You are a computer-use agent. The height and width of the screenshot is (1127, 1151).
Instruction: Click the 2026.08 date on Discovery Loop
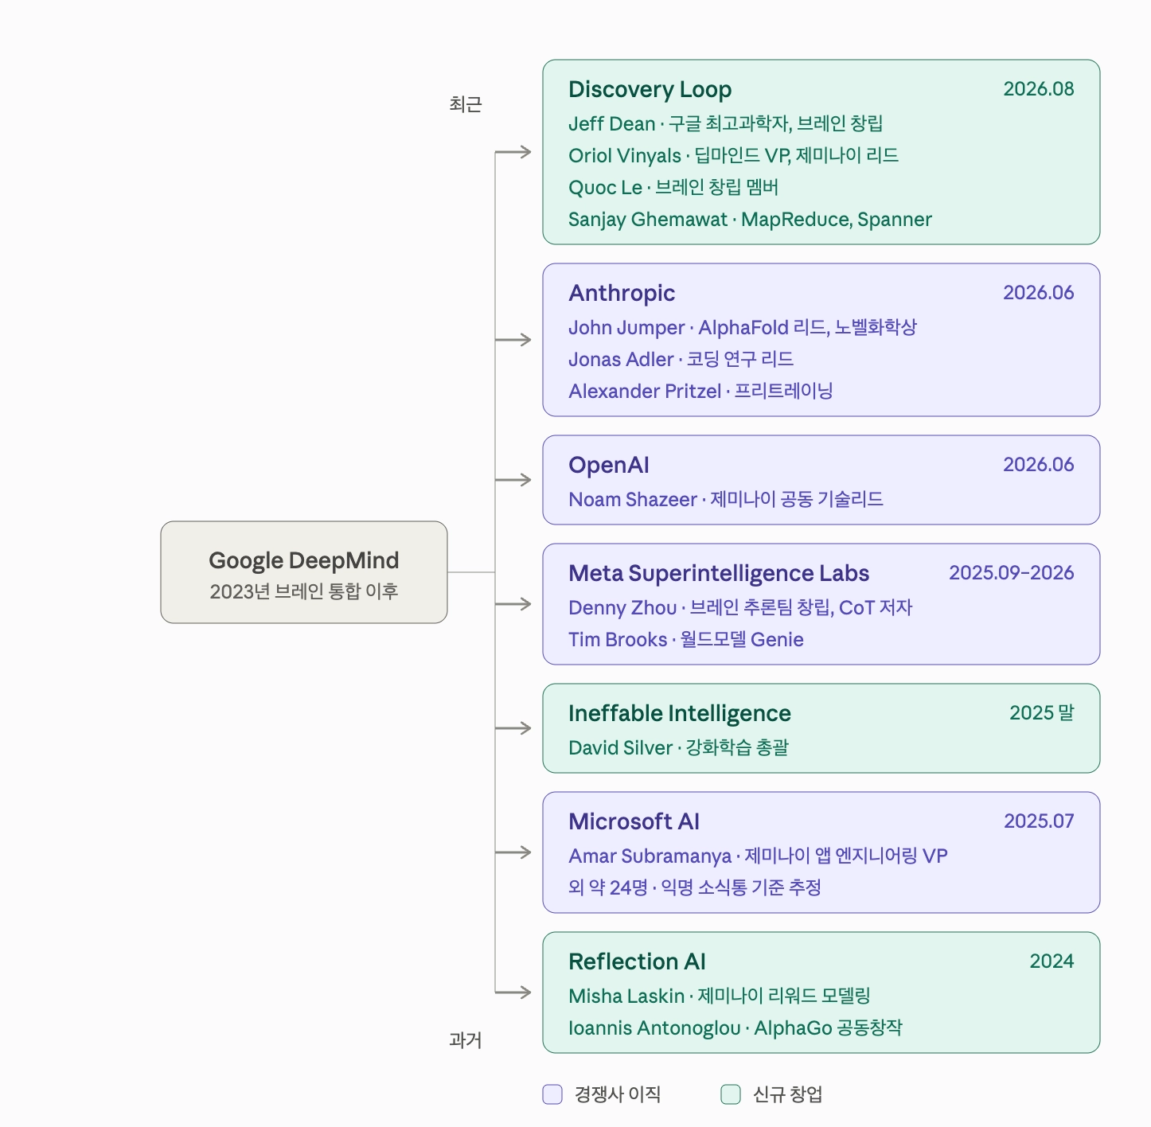(1039, 88)
